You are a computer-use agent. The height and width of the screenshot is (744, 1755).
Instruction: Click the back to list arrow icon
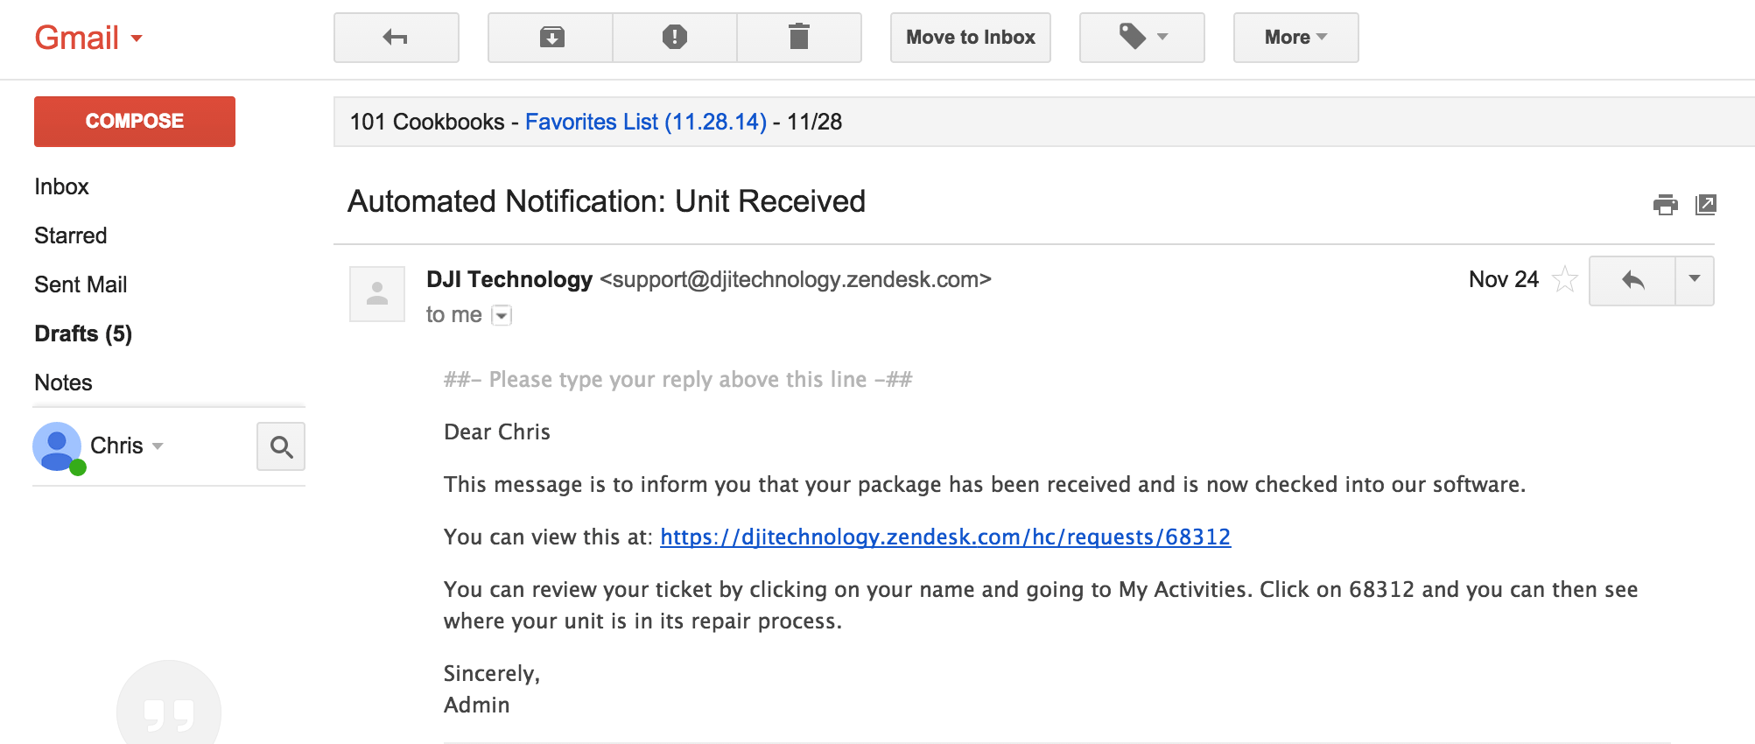396,38
